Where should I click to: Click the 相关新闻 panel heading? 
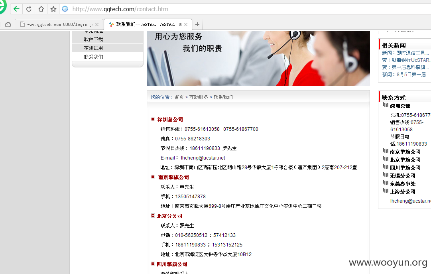394,45
